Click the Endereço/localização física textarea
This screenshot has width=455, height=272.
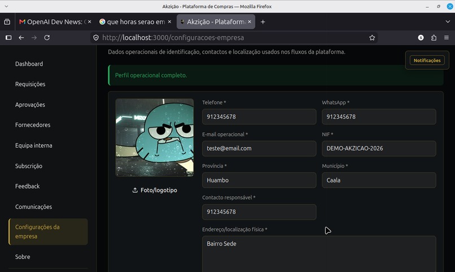point(319,254)
